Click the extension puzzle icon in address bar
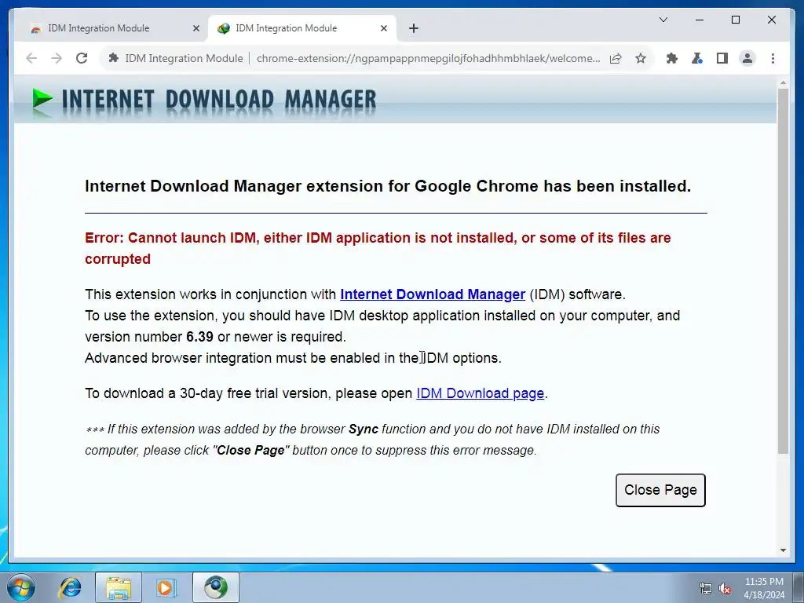804x603 pixels. pos(113,58)
